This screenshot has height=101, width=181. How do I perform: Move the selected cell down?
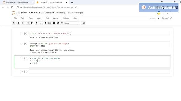pos(41,23)
